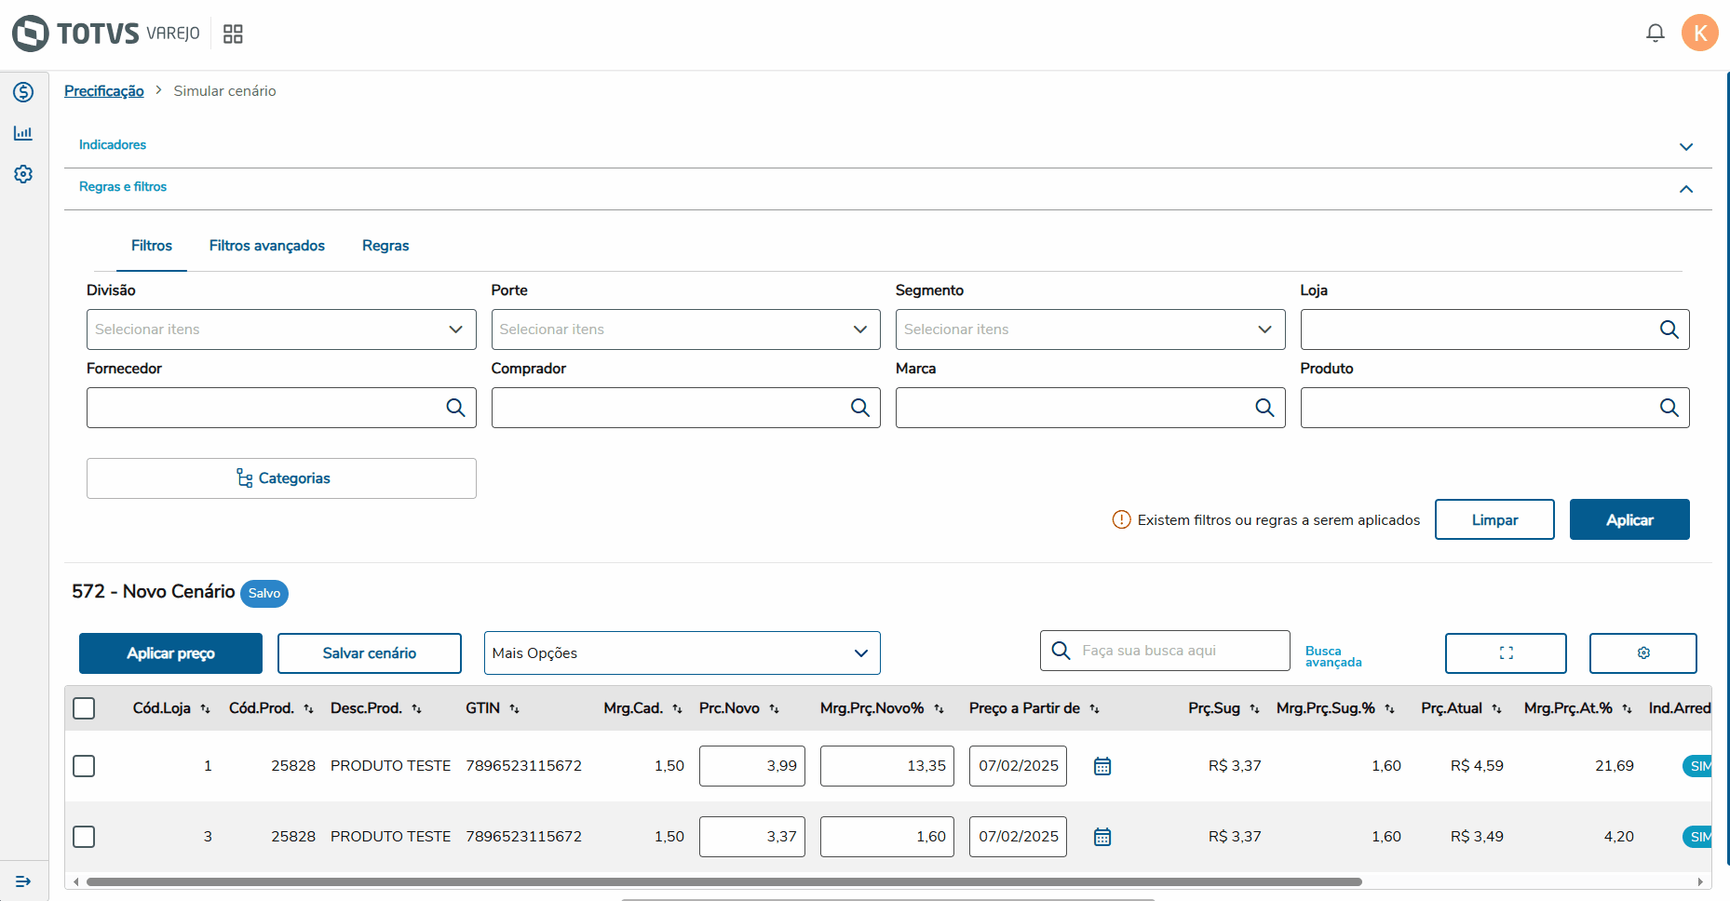Switch to the Filtros avançados tab

pyautogui.click(x=266, y=246)
